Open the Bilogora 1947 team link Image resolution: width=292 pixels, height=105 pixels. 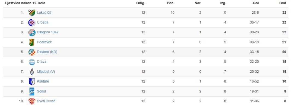click(x=48, y=32)
